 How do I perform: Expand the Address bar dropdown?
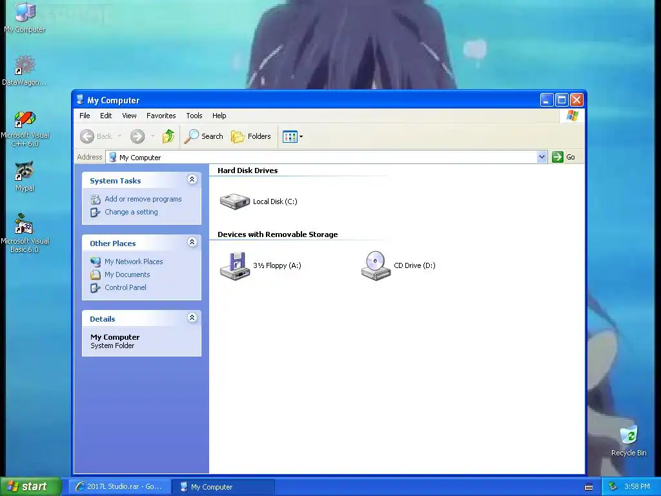tap(542, 157)
